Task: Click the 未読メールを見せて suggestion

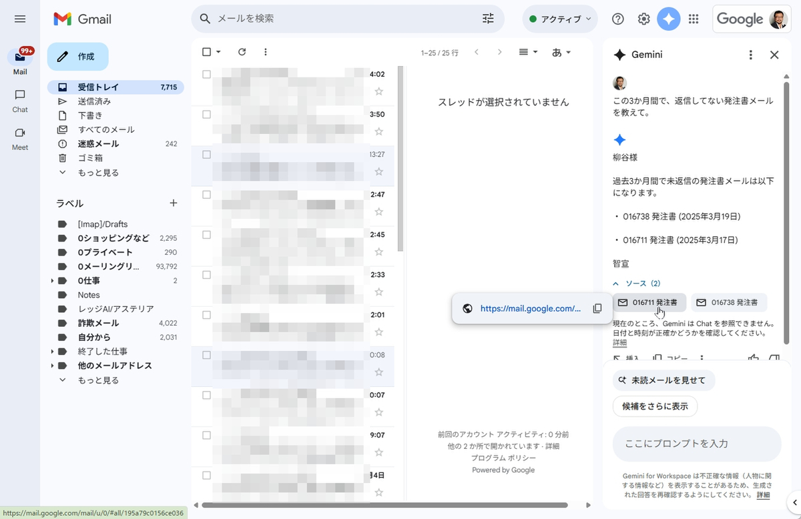Action: pyautogui.click(x=663, y=380)
